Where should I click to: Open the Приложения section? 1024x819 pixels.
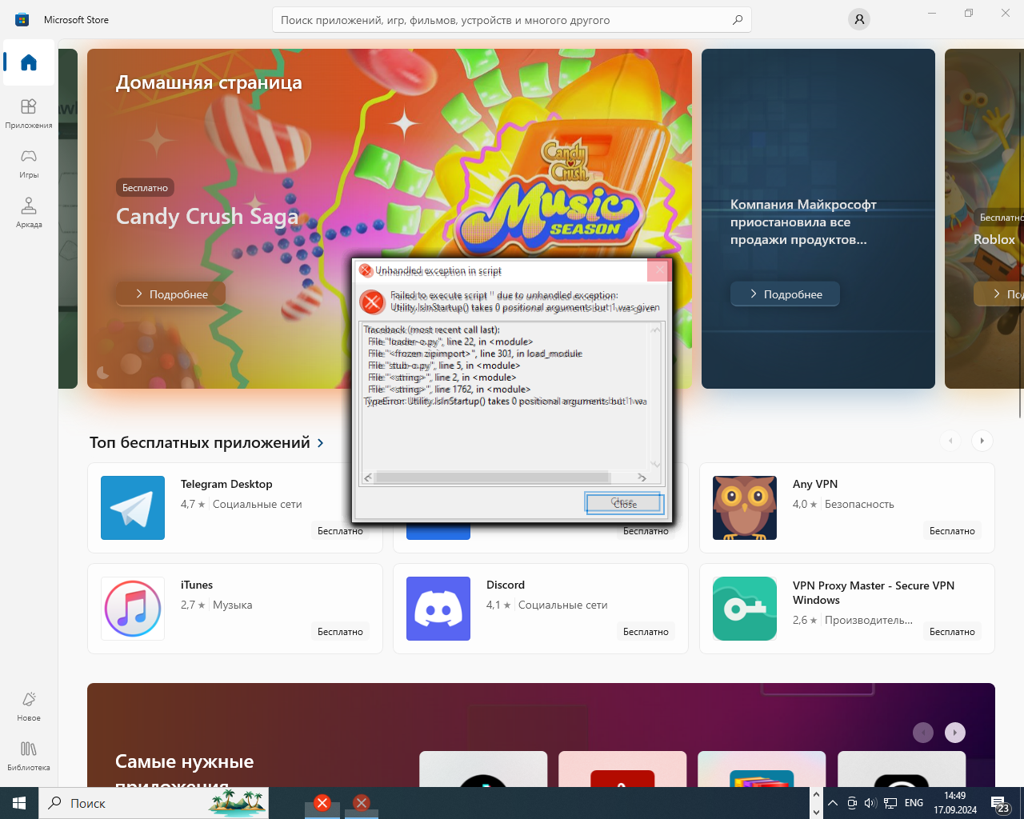point(29,113)
